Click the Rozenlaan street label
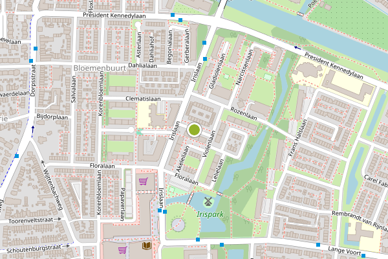 tap(244, 113)
